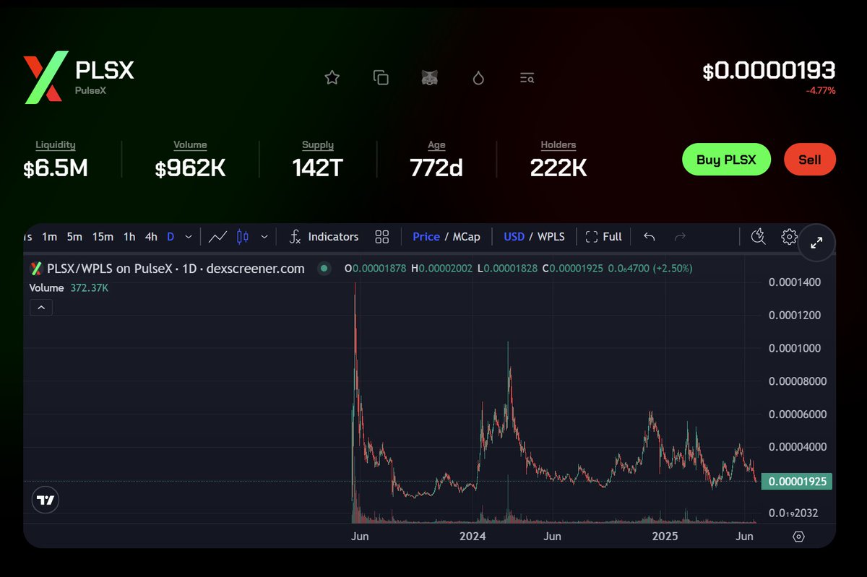Screen dimensions: 867x577
Task: Click the Supply stat label
Action: [318, 145]
